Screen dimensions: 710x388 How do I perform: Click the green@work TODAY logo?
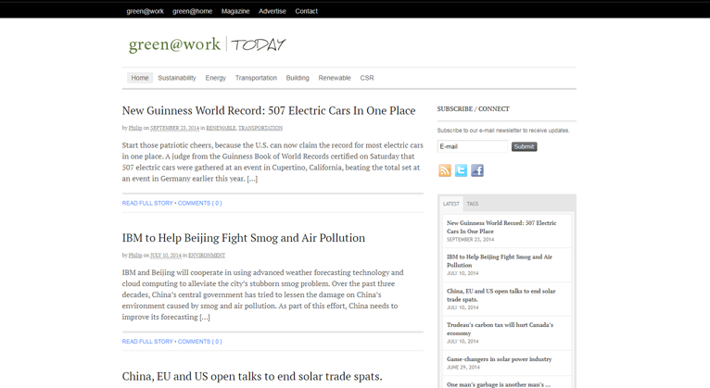click(208, 44)
